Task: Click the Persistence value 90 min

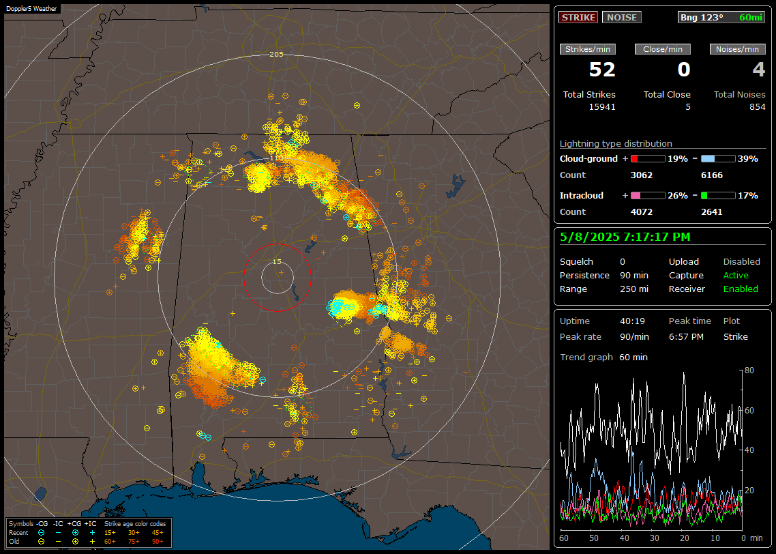Action: coord(634,275)
